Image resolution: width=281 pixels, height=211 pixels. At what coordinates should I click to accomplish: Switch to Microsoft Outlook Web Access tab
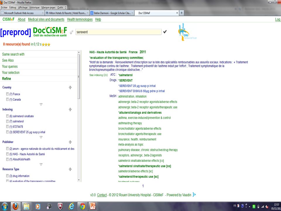22,13
